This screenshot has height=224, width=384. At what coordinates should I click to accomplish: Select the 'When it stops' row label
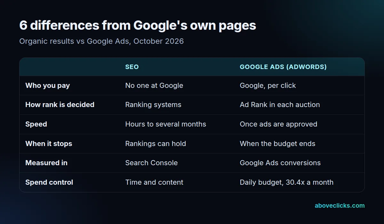49,144
